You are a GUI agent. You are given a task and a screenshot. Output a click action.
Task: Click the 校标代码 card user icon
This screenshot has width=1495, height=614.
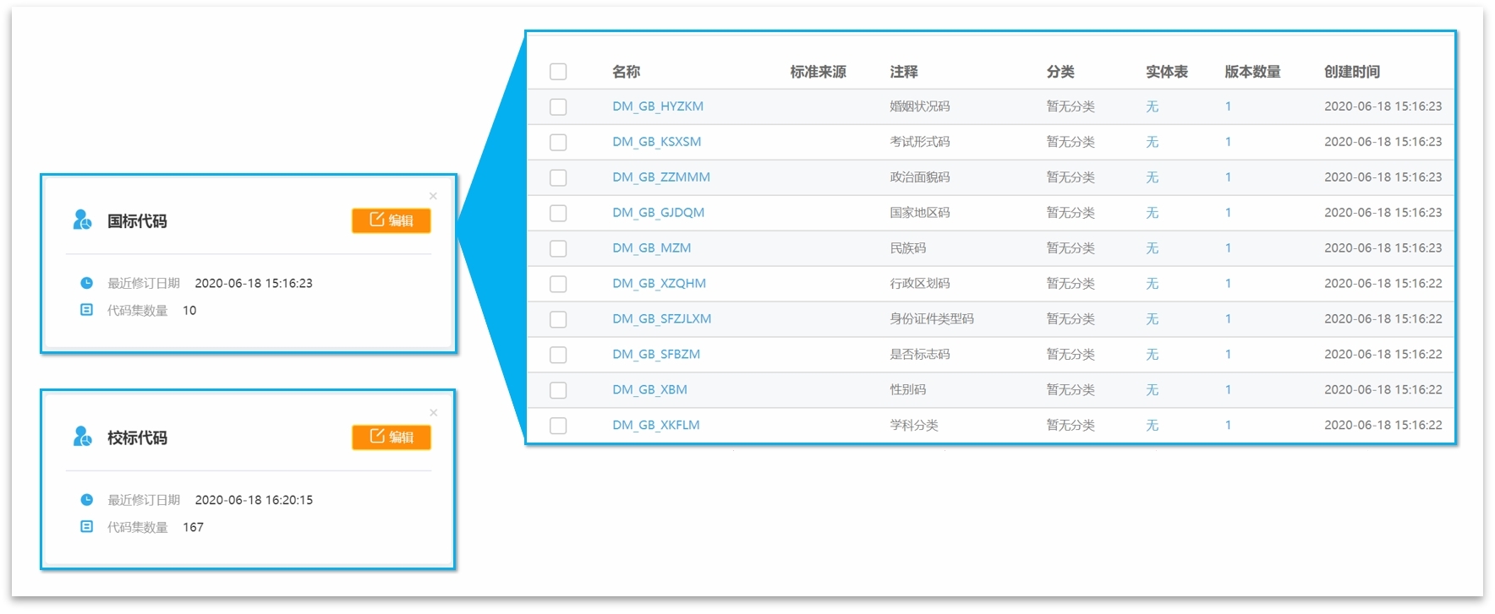coord(82,437)
